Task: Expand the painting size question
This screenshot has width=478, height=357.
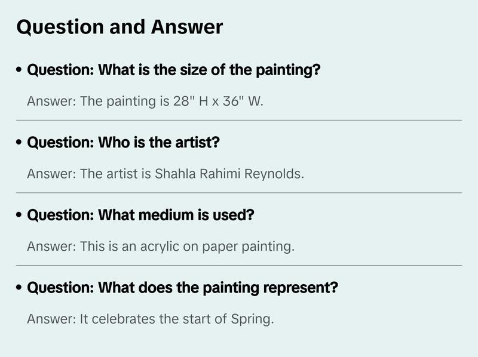Action: 174,70
